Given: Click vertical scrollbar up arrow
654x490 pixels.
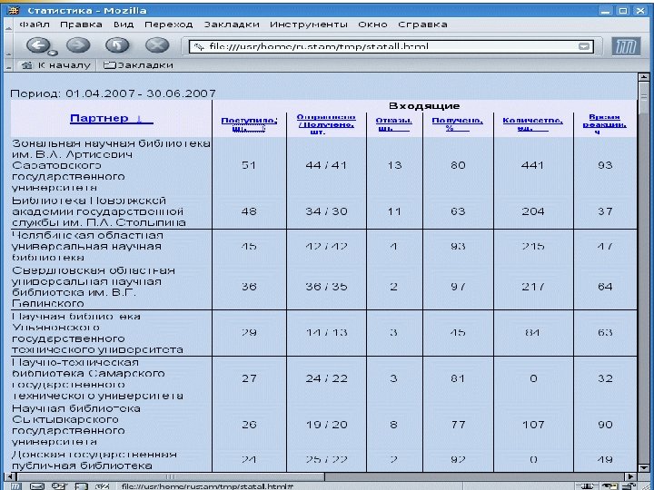Looking at the screenshot, I should coord(644,77).
